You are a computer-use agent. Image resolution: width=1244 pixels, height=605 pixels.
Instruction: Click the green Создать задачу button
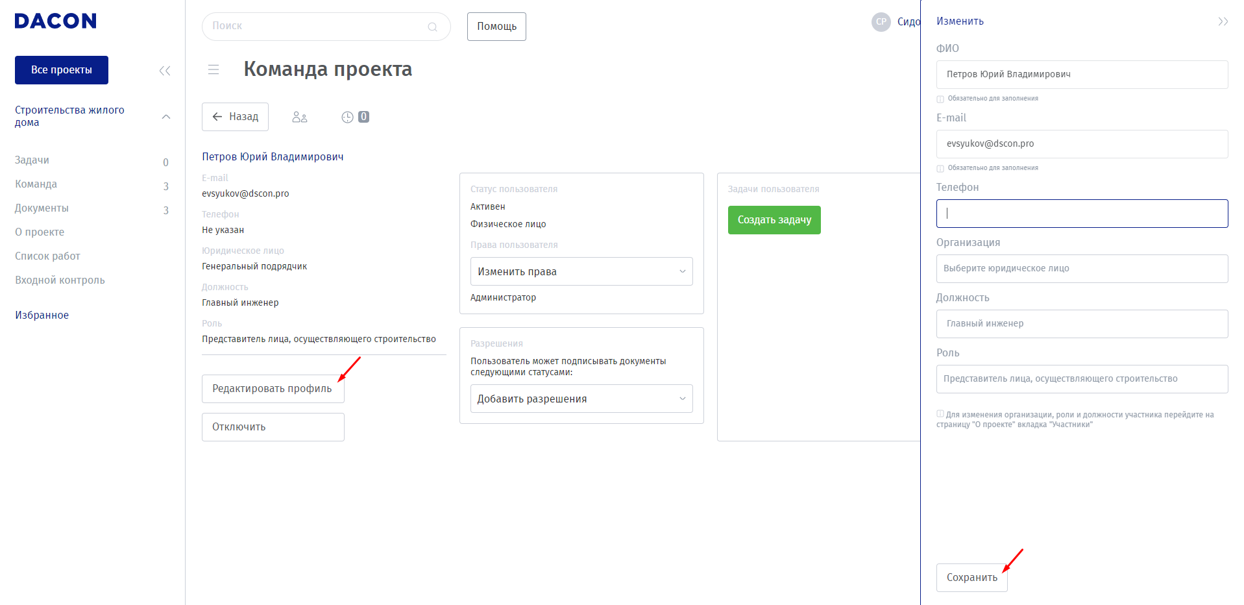pos(774,220)
